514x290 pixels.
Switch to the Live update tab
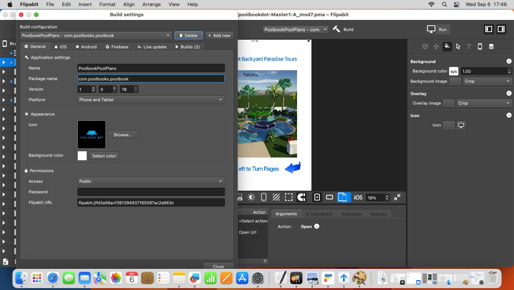tap(152, 47)
